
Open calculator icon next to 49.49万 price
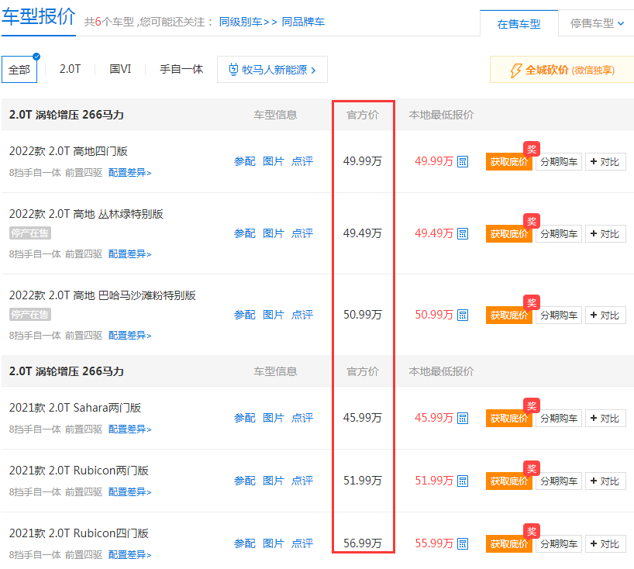(463, 234)
